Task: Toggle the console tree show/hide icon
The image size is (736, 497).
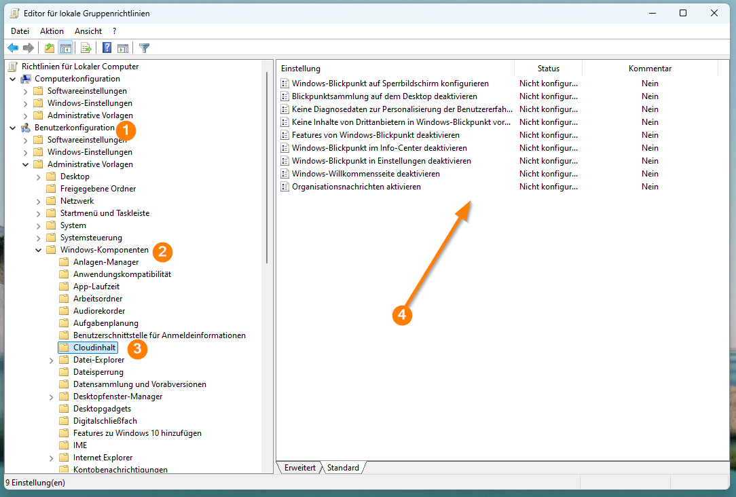Action: [x=65, y=48]
